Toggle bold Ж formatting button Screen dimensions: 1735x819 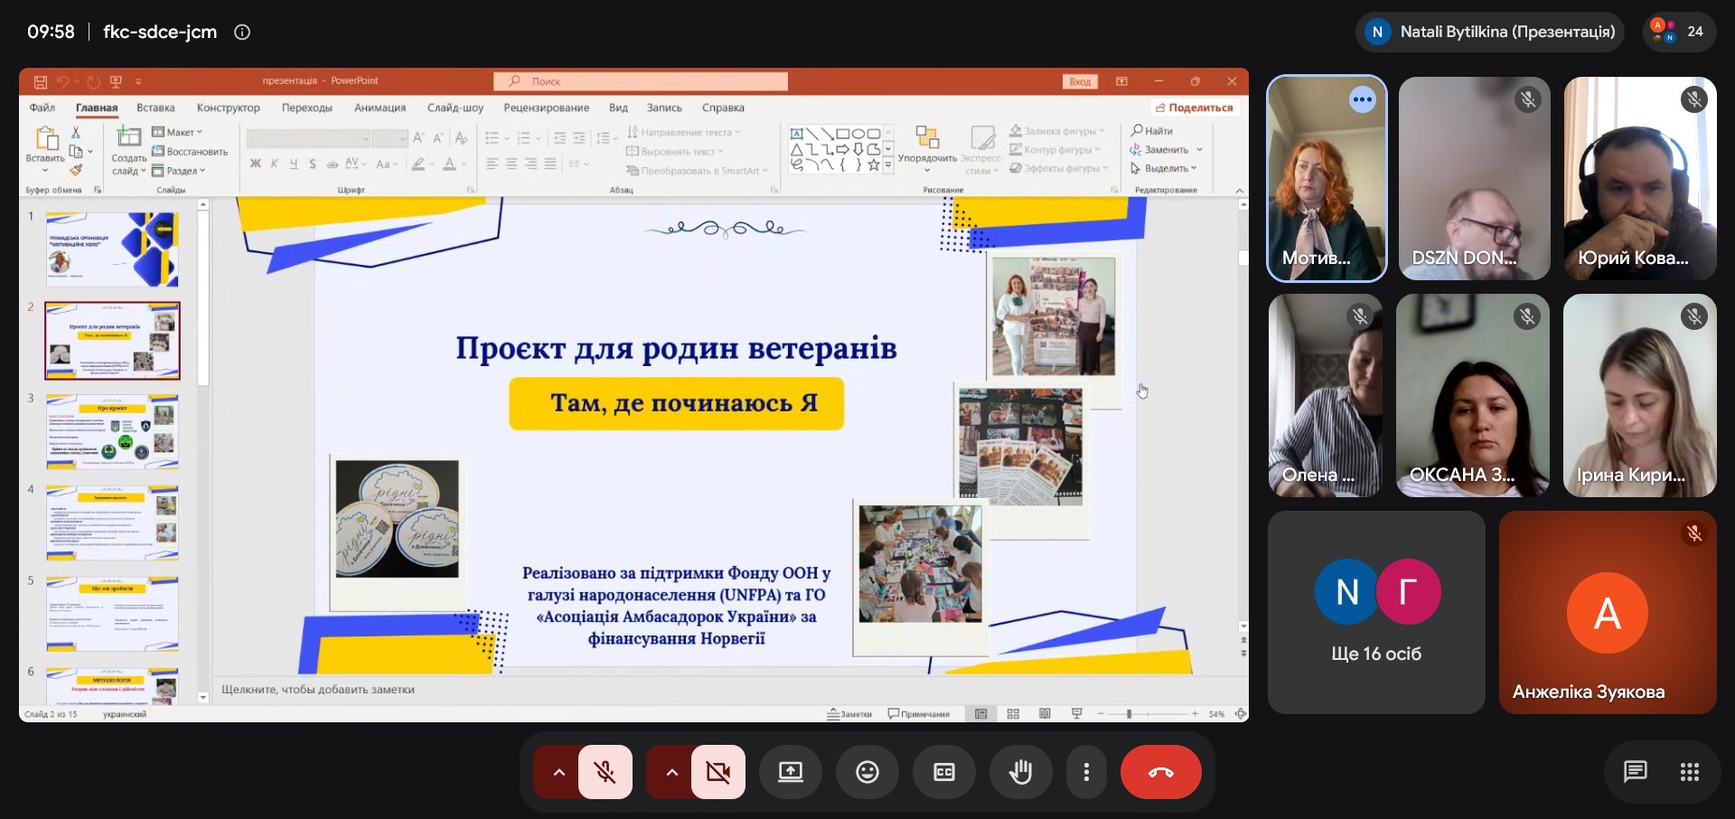(x=255, y=164)
